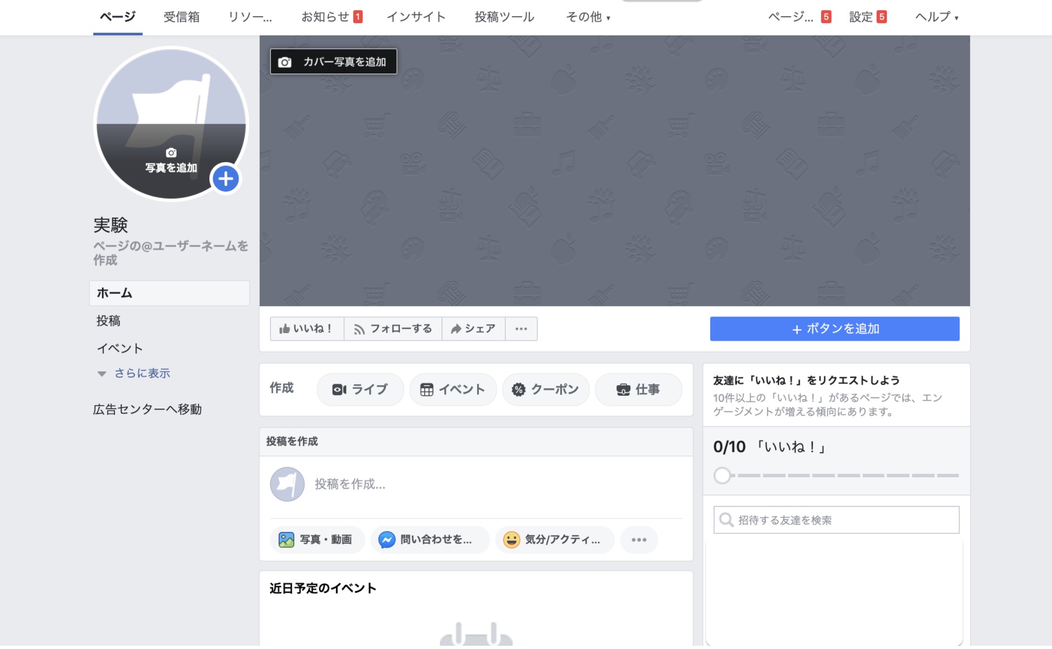Open the インサイト tab

coord(416,17)
